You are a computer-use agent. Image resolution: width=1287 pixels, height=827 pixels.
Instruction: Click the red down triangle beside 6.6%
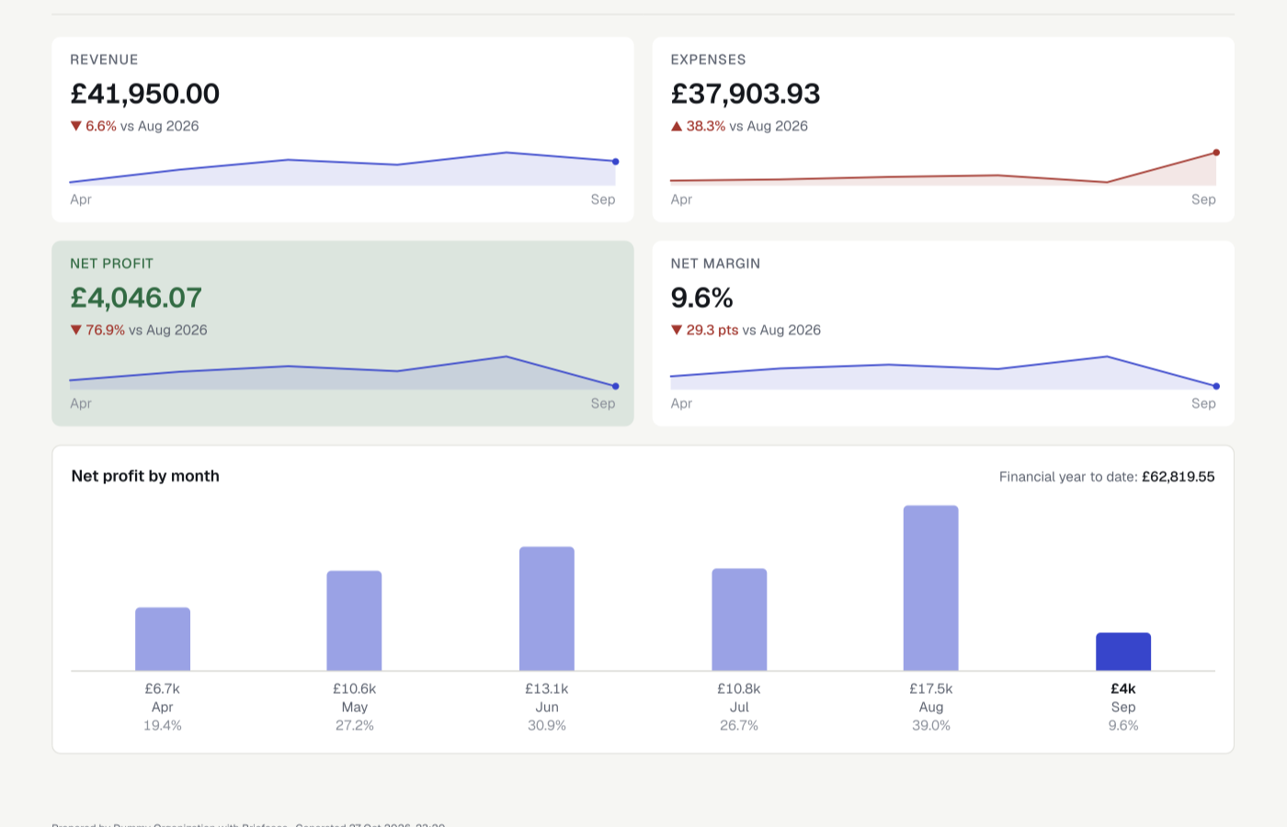tap(76, 126)
